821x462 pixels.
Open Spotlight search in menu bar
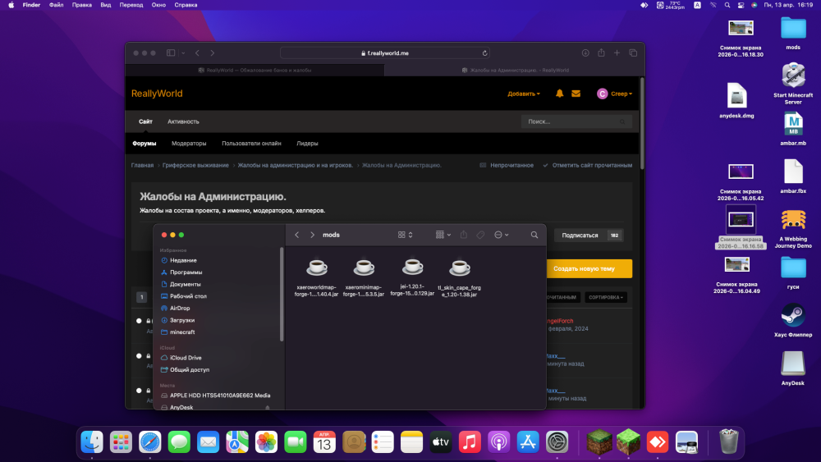tap(727, 5)
